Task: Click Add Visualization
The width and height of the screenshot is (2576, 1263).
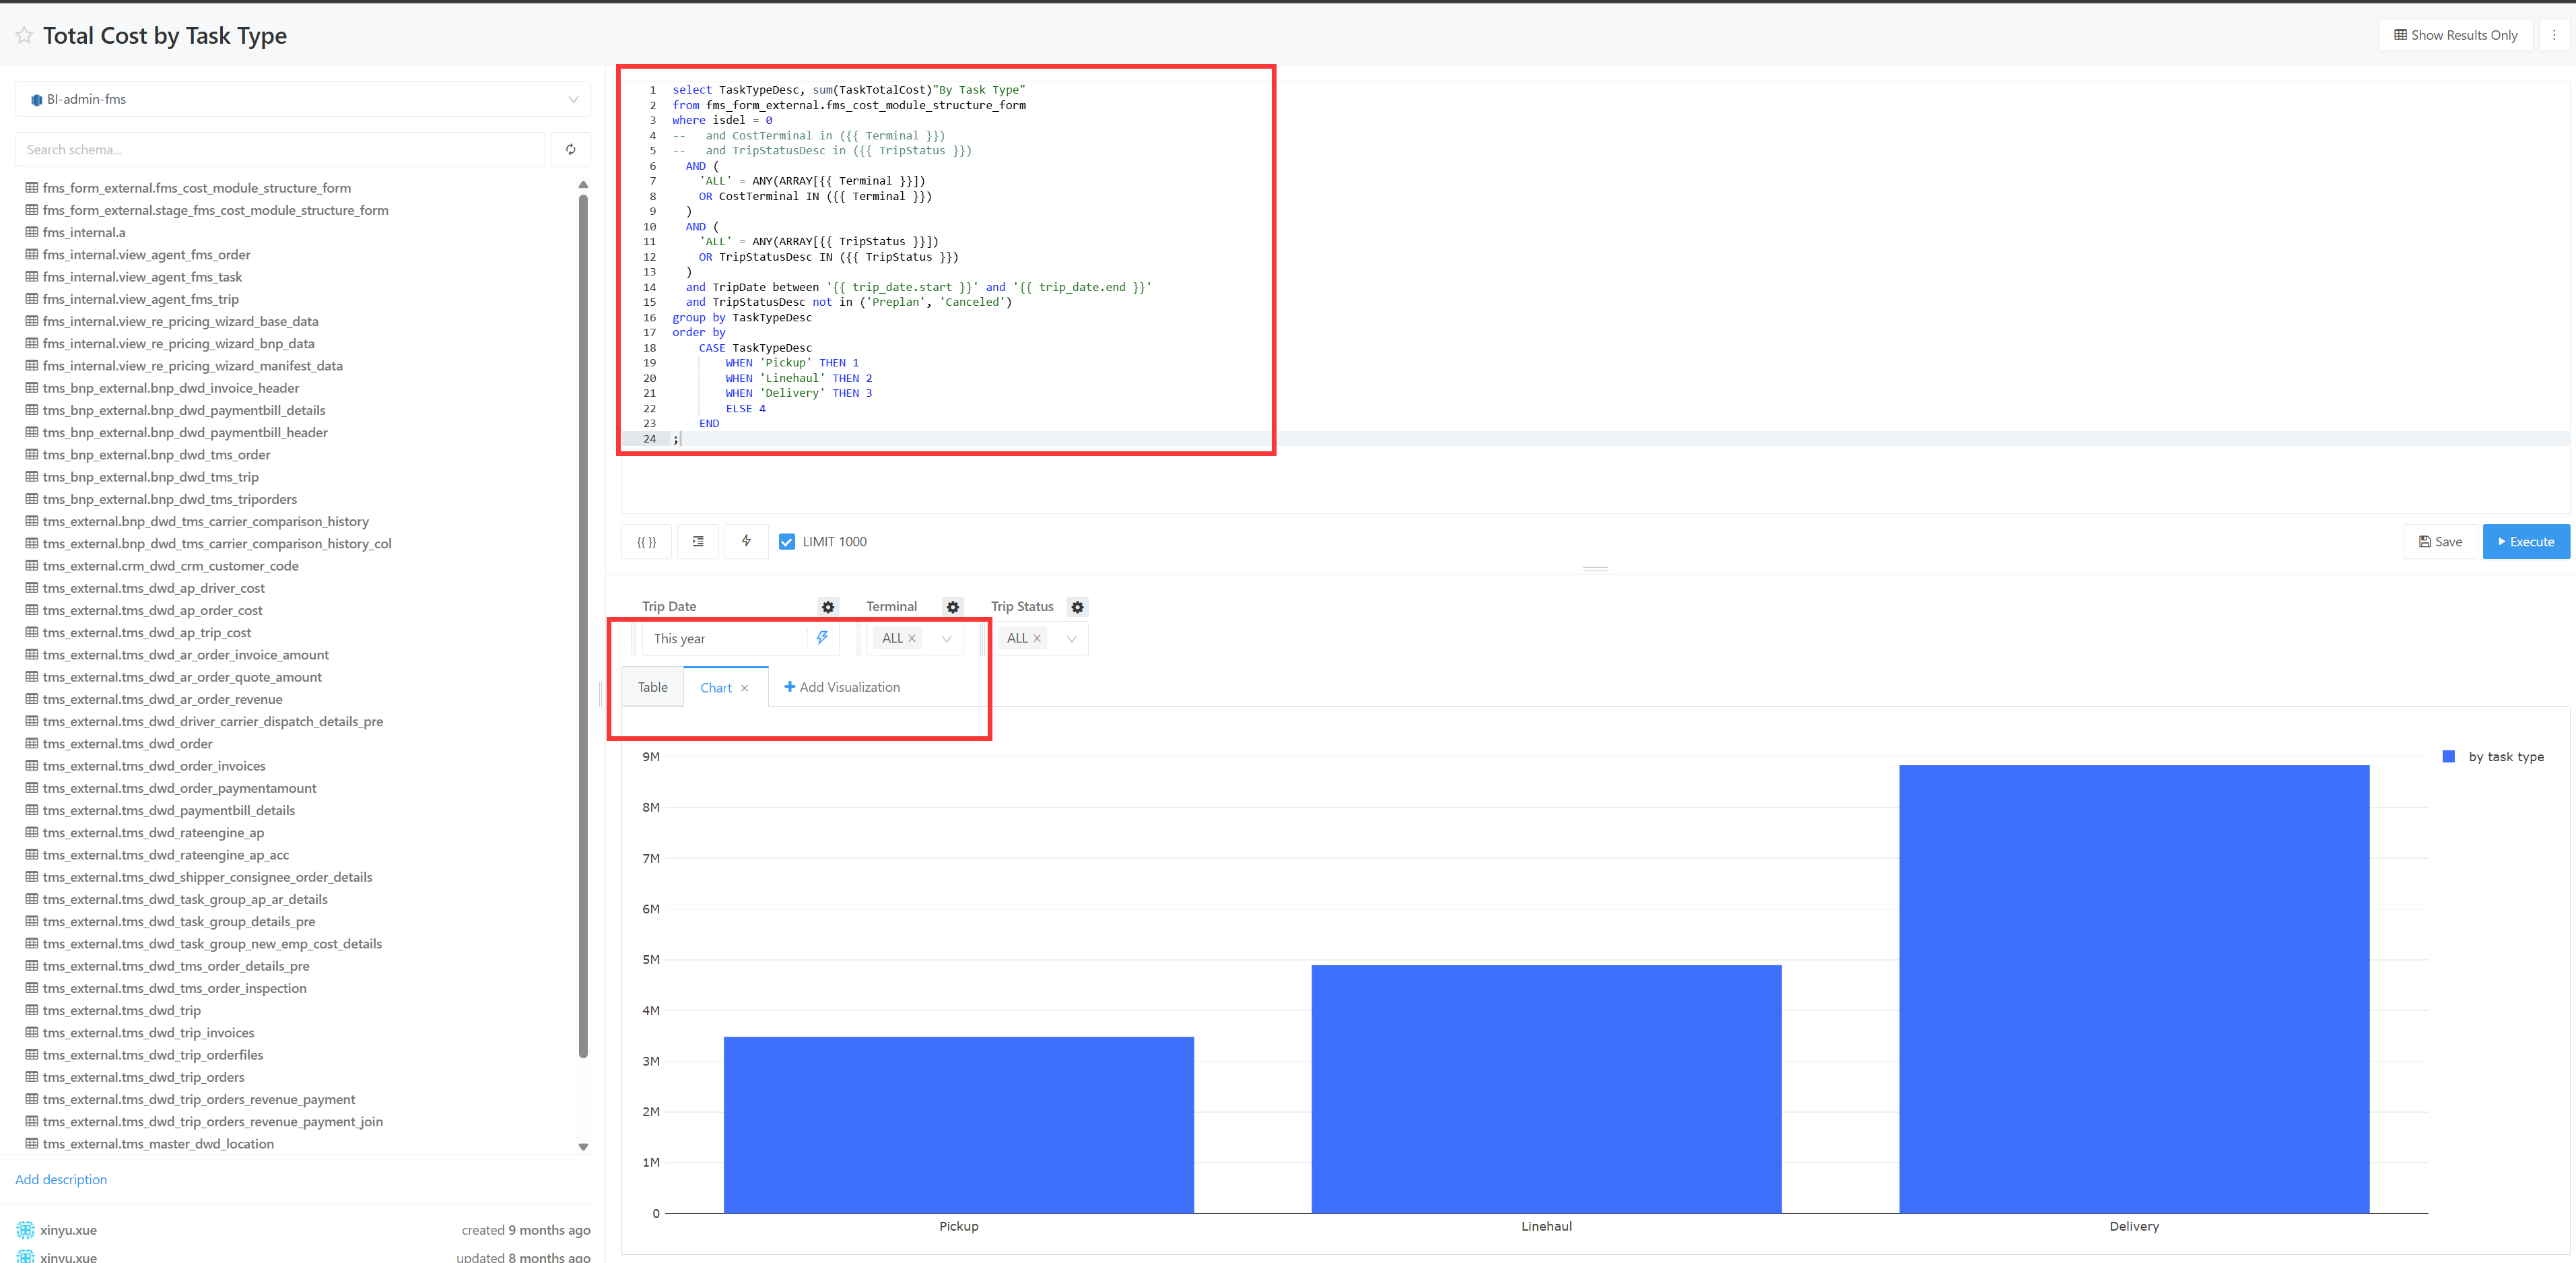Action: 842,688
